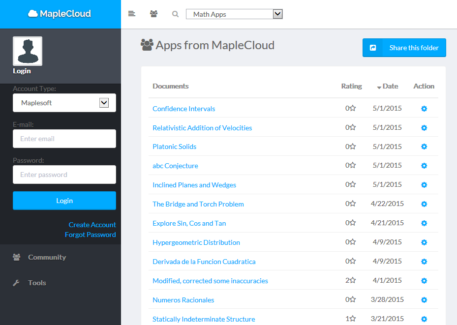Viewport: 457px width, 325px height.
Task: Click gear icon for Hypergeometric Distribution
Action: coord(424,242)
